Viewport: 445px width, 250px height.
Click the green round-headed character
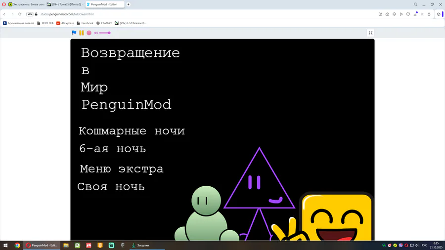(206, 214)
